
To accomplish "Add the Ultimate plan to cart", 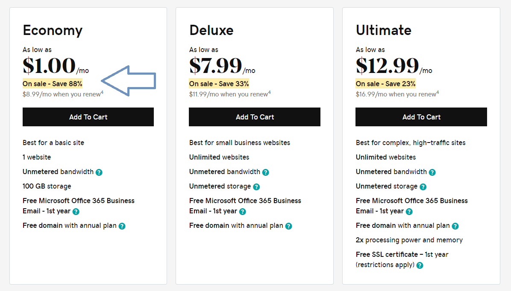I will click(421, 117).
